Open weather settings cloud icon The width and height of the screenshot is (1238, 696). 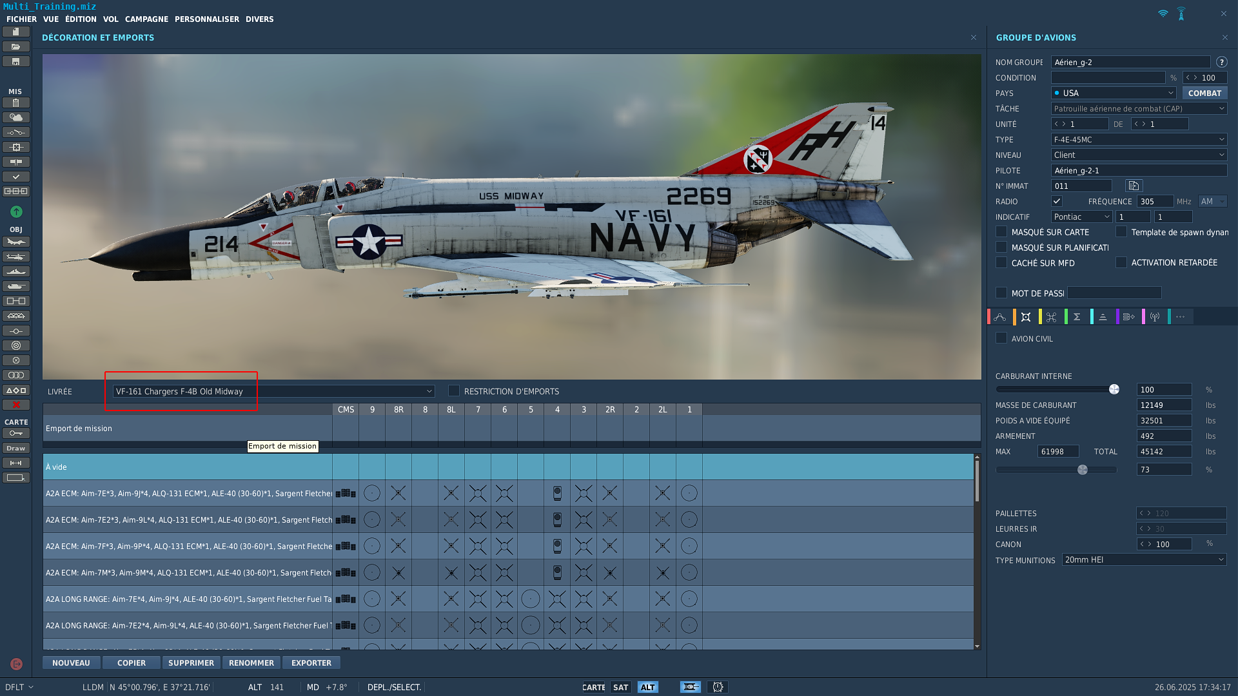coord(16,117)
